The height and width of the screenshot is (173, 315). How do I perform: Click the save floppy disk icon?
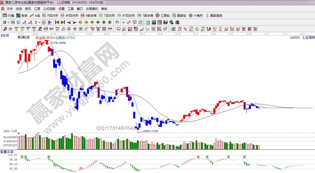[165, 22]
